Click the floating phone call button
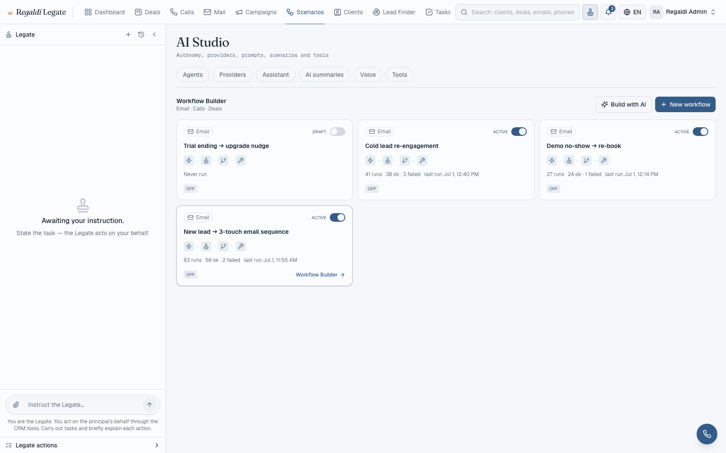Image resolution: width=726 pixels, height=453 pixels. (707, 434)
